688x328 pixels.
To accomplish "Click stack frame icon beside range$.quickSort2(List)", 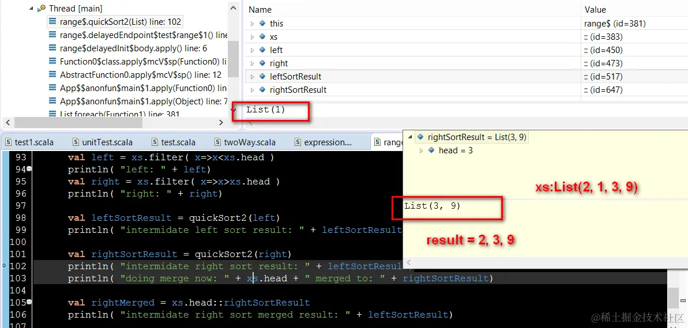I will pos(52,21).
